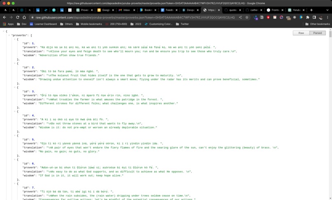Open the tab search dropdown arrow
Image resolution: width=332 pixels, height=200 pixels.
[327, 10]
